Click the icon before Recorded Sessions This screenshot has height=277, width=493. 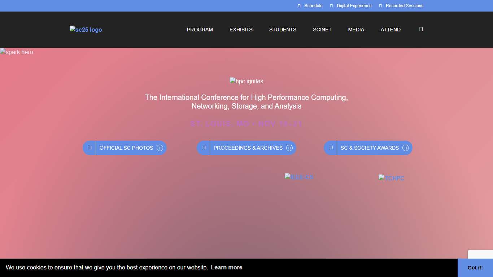(380, 6)
